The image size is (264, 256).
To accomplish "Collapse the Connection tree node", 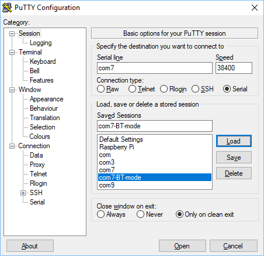I will point(12,146).
